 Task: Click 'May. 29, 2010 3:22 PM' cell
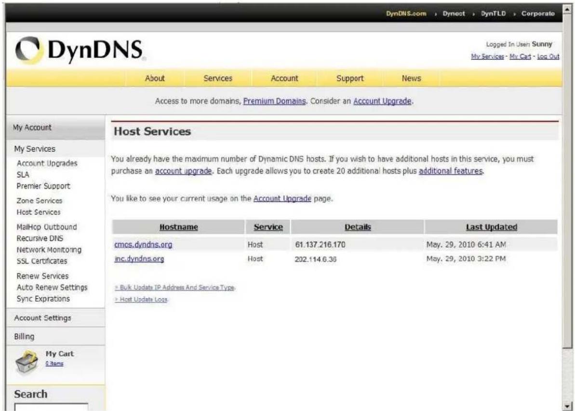(x=466, y=259)
